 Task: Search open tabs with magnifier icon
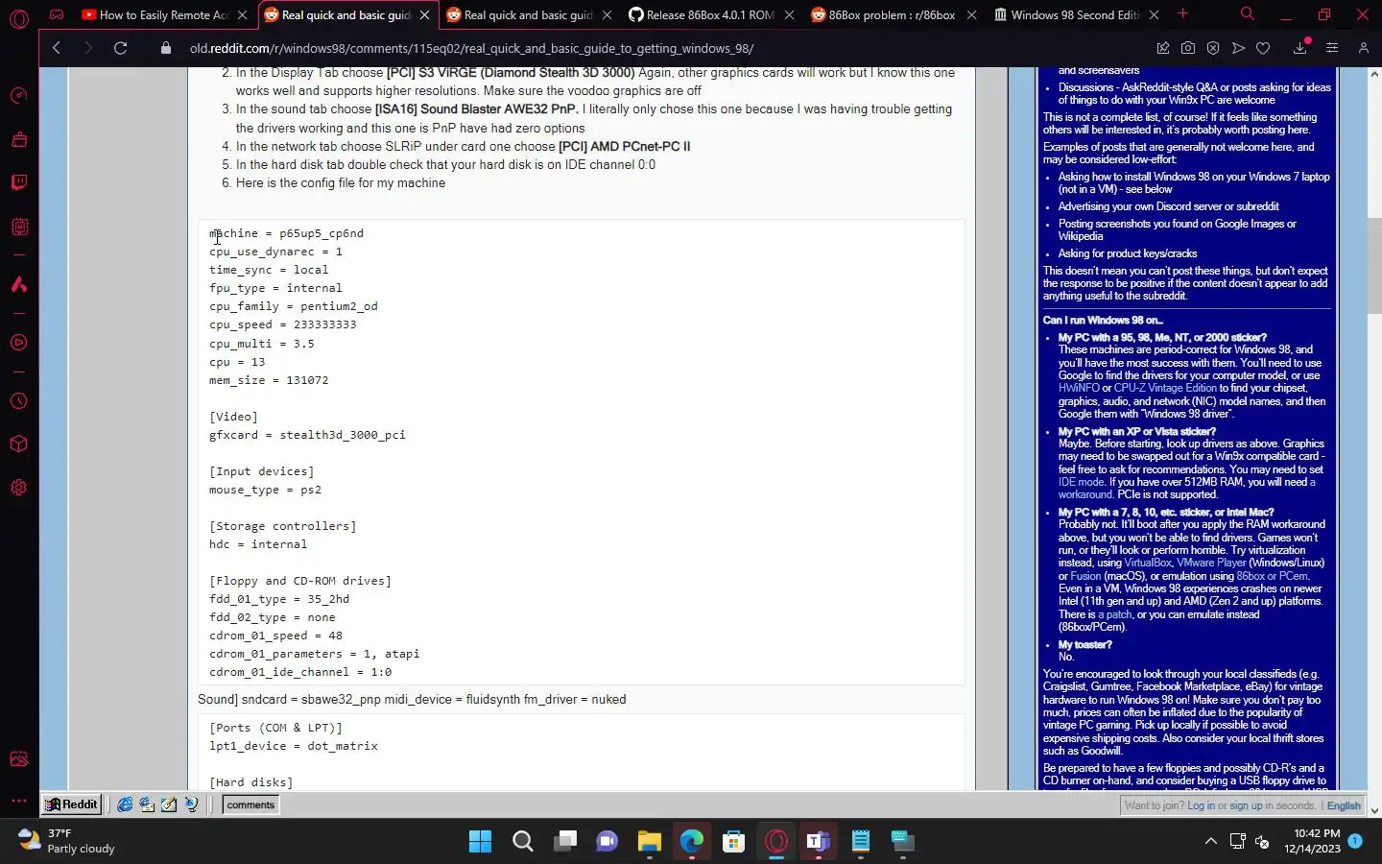1247,14
